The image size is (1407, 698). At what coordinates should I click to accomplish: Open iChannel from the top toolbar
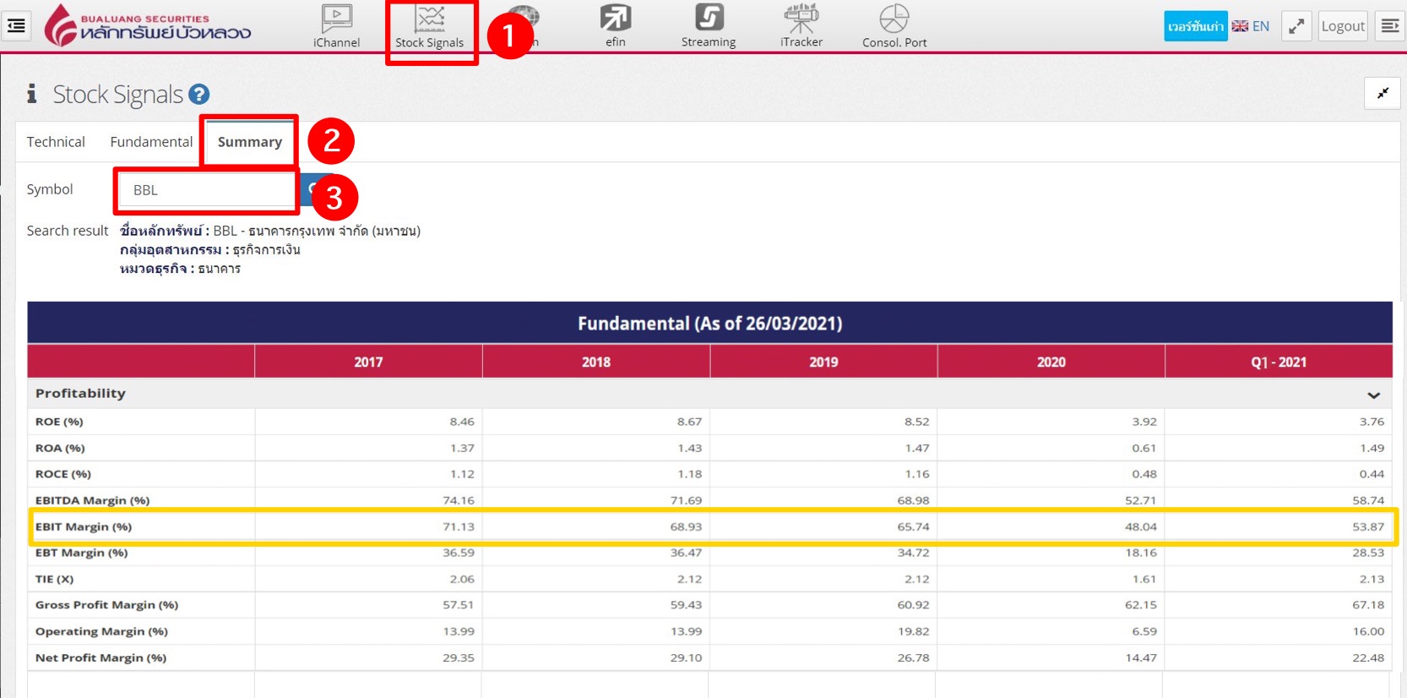click(336, 26)
